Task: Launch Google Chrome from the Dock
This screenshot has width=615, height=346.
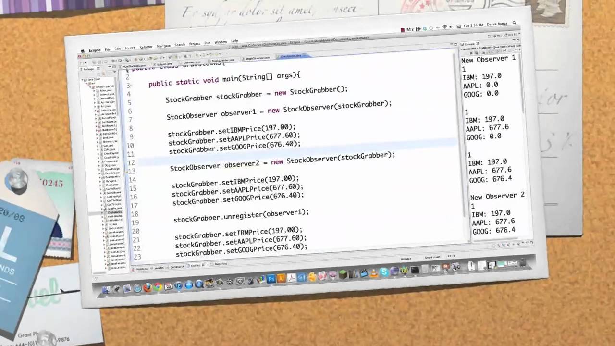Action: pos(158,287)
